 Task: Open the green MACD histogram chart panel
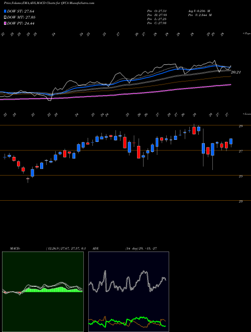[43, 292]
